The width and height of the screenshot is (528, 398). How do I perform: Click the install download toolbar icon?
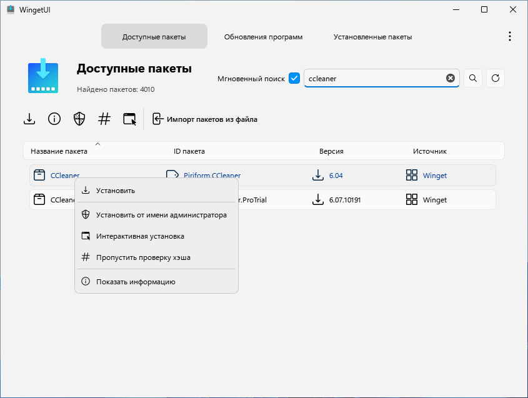click(29, 119)
